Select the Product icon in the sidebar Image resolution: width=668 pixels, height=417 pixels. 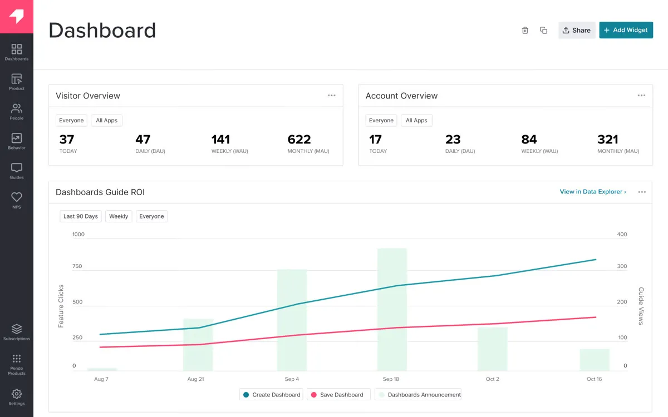tap(16, 81)
